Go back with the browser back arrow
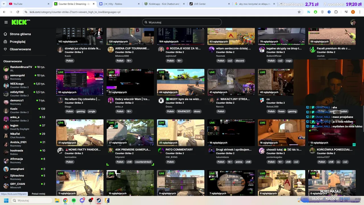 pyautogui.click(x=4, y=12)
